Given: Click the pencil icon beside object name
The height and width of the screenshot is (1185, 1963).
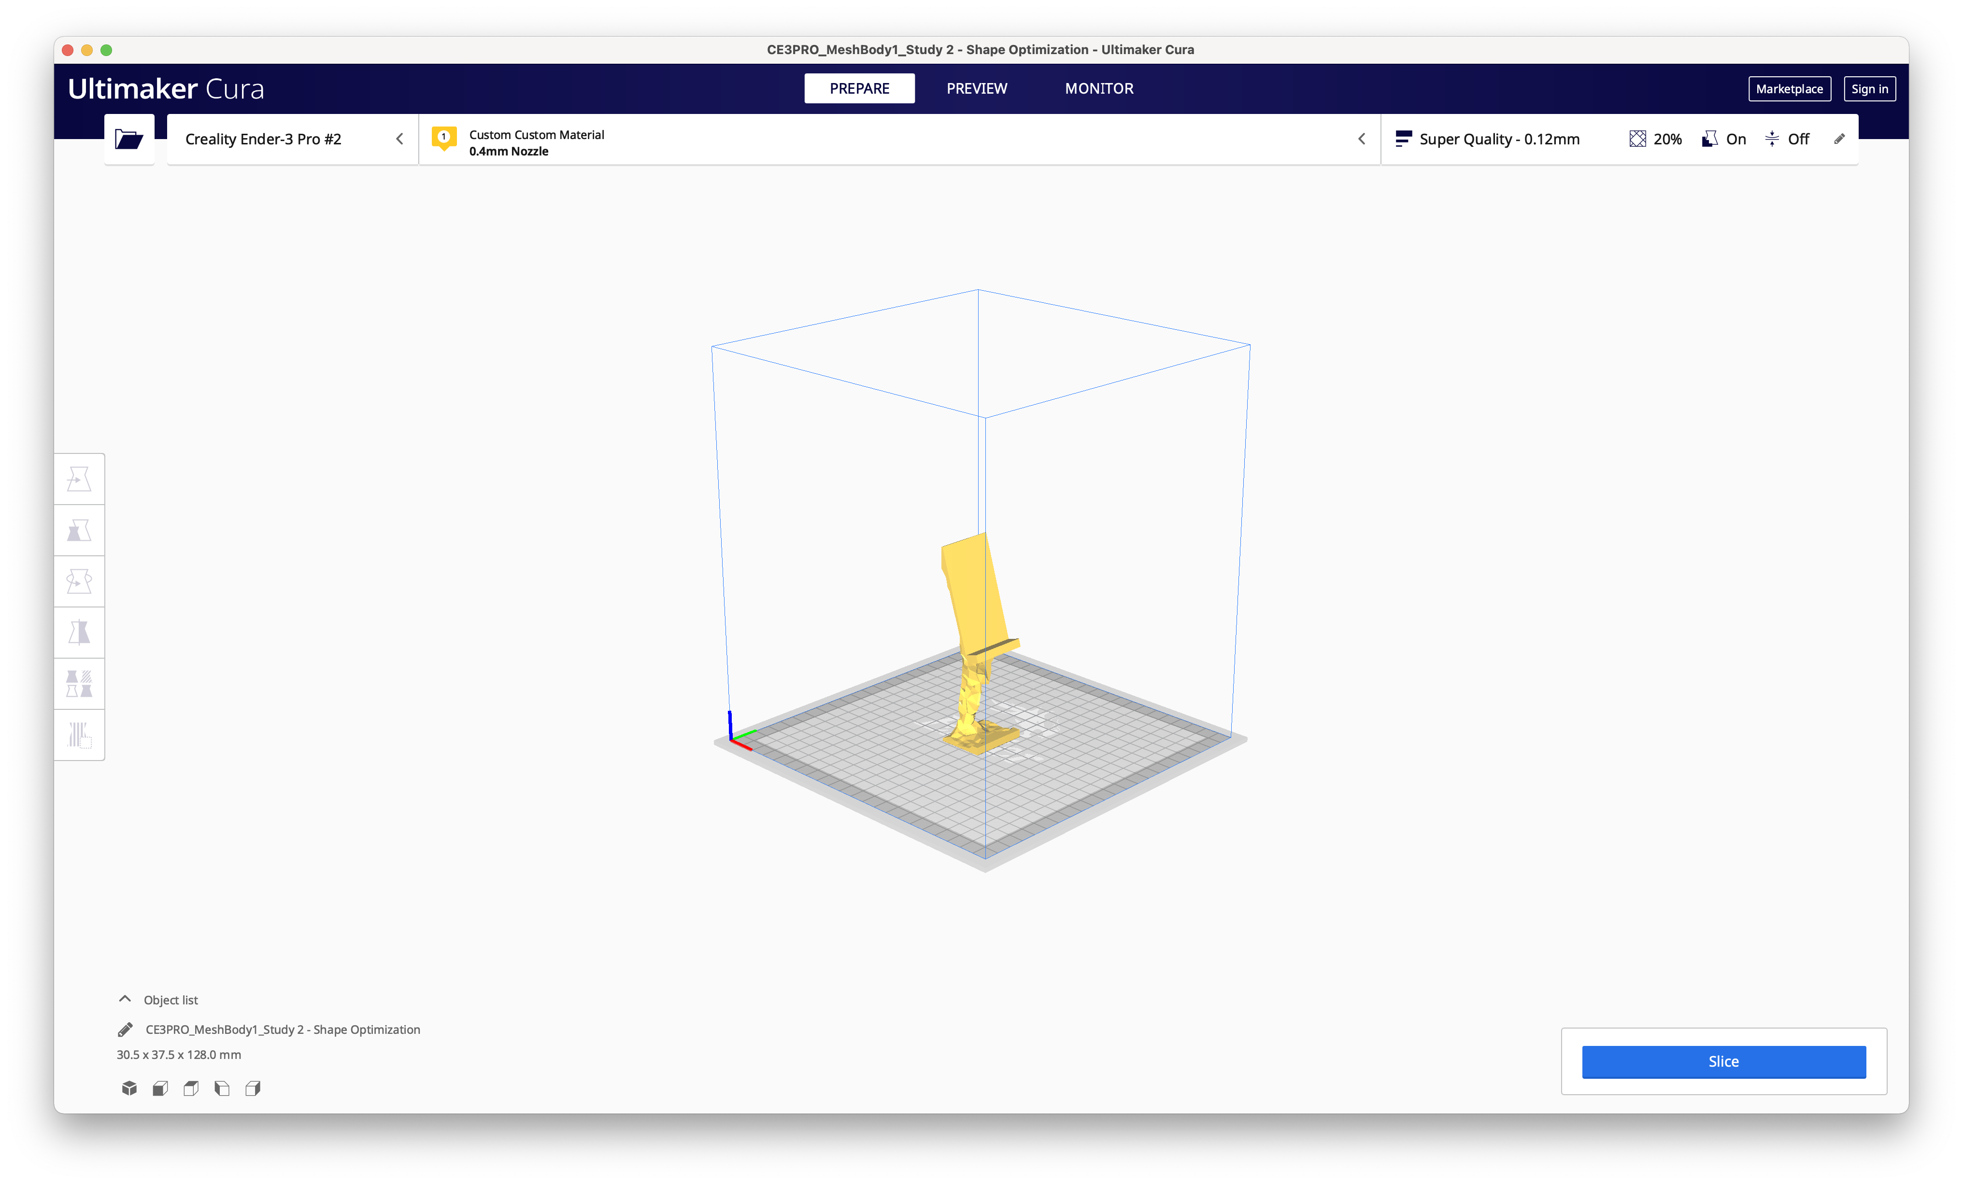Looking at the screenshot, I should click(x=125, y=1030).
